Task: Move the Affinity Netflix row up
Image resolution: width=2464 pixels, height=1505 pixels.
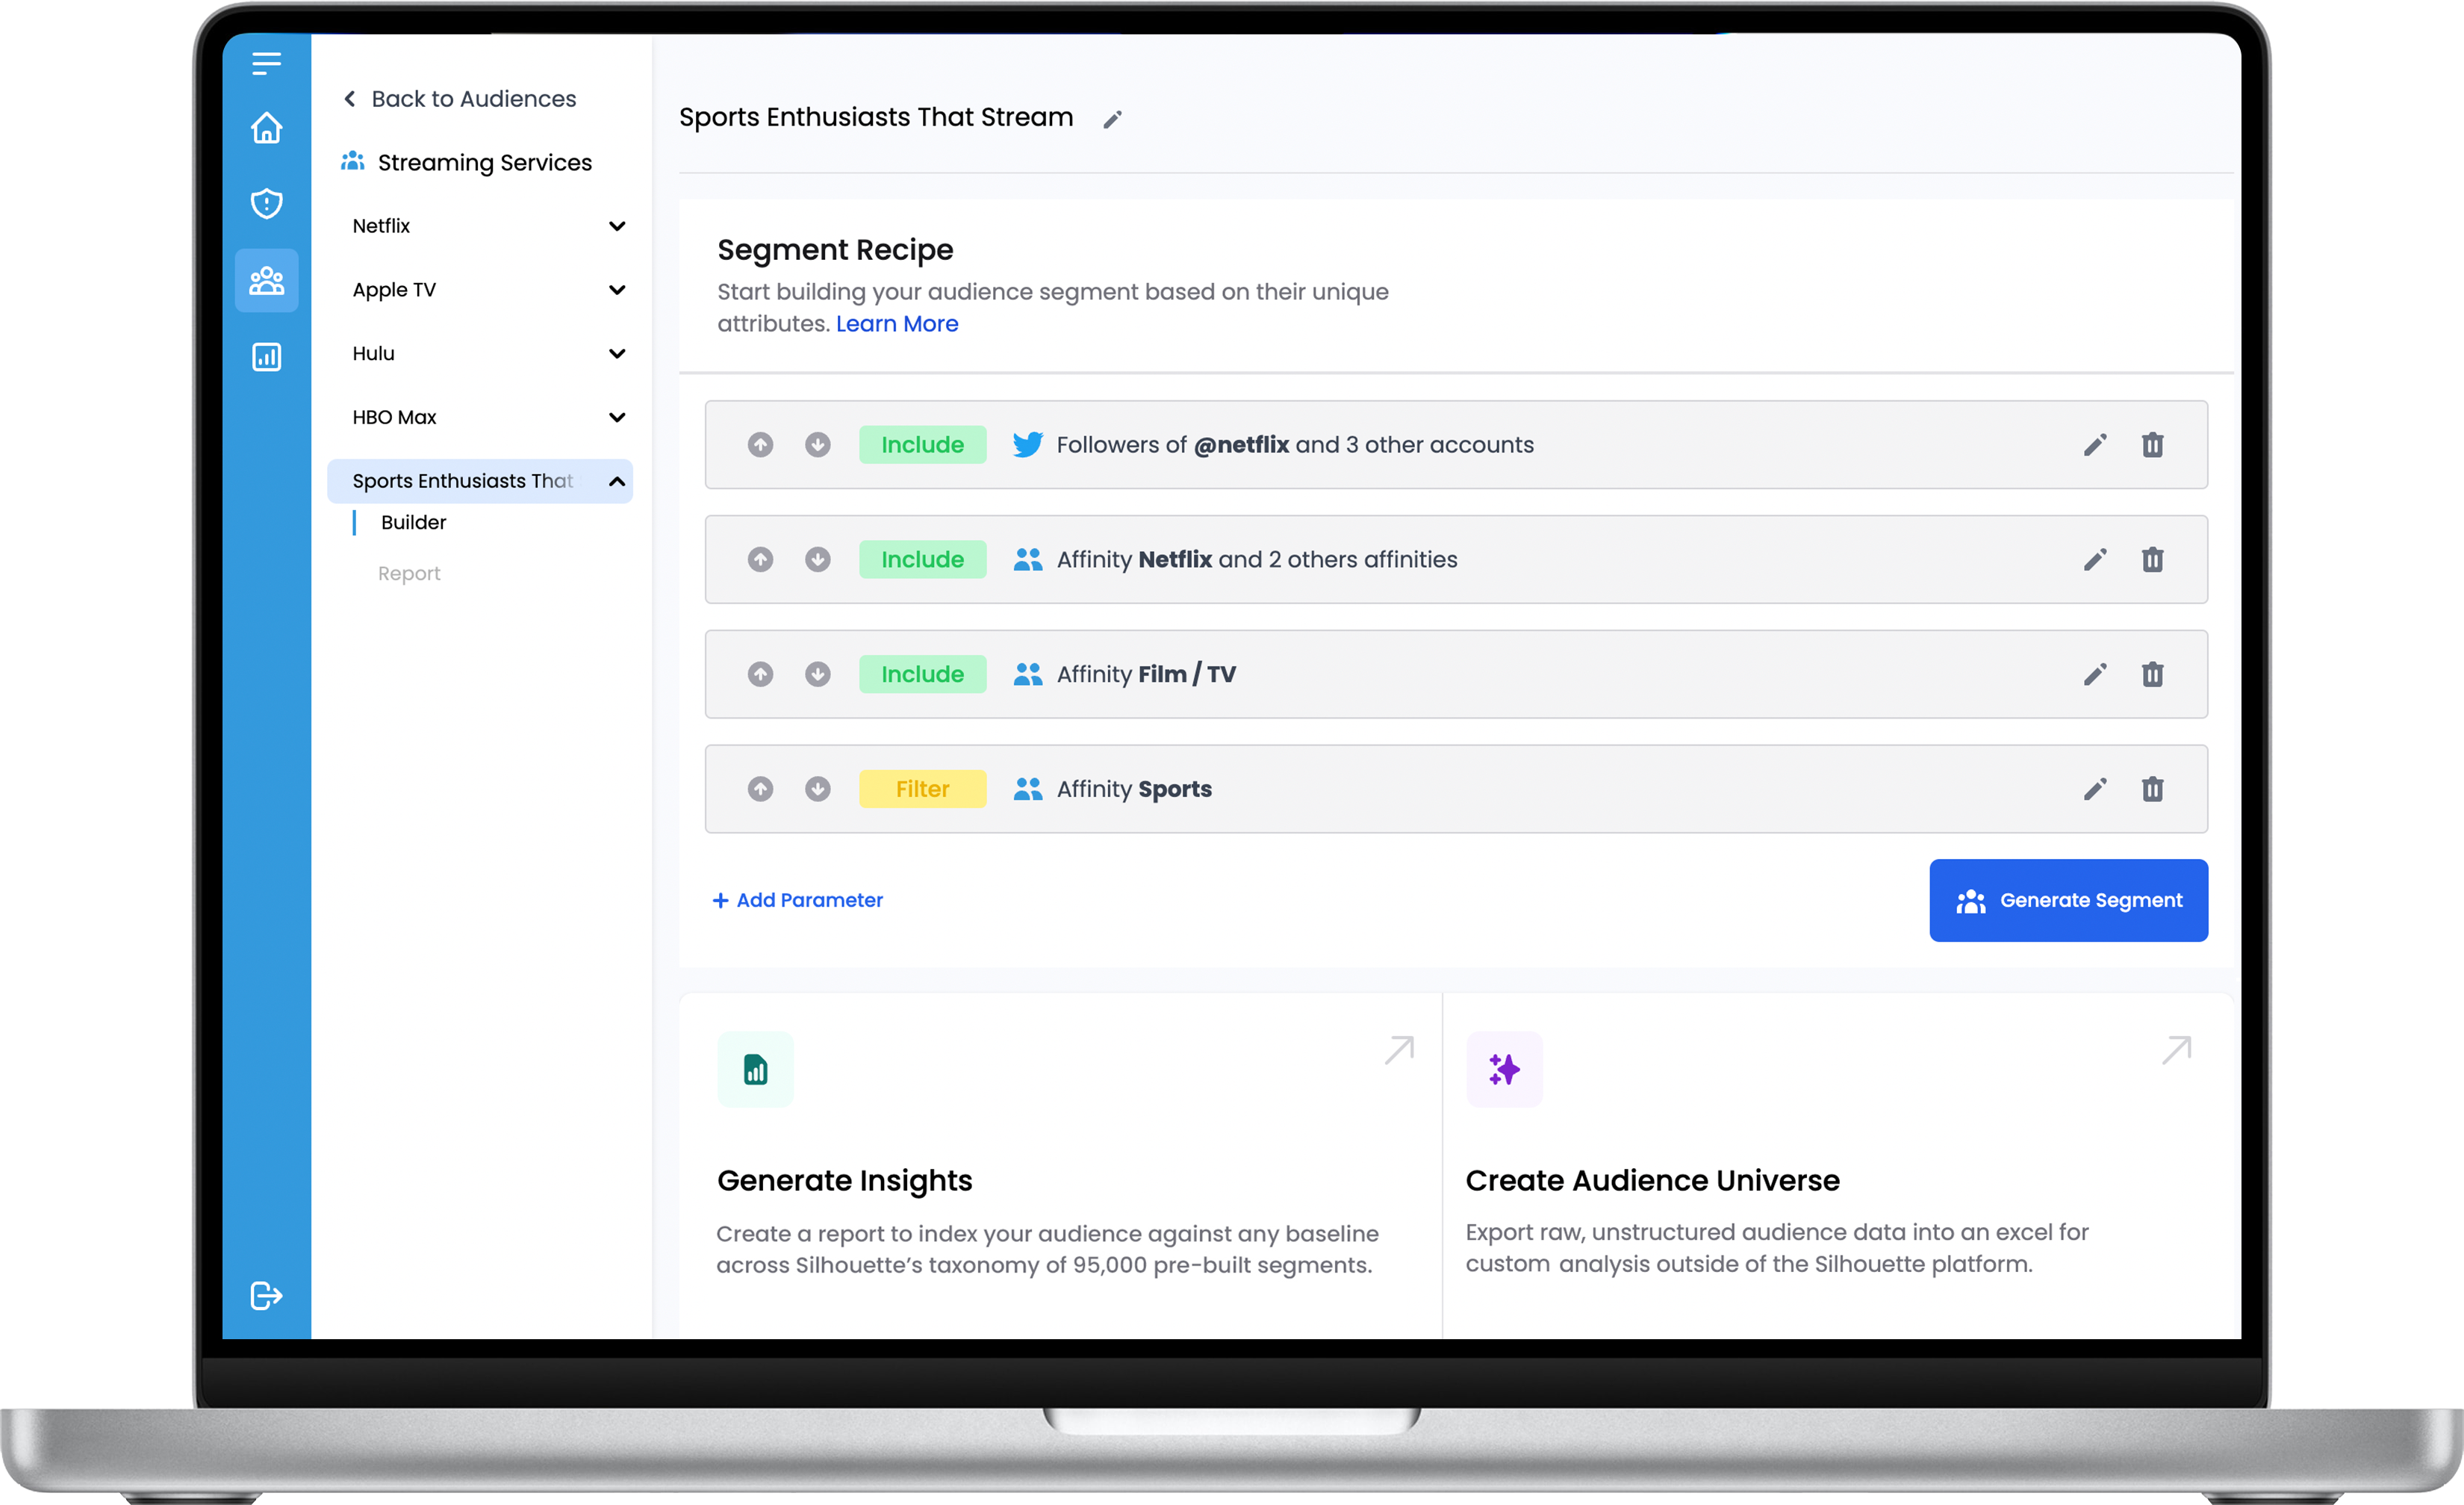Action: click(x=760, y=560)
